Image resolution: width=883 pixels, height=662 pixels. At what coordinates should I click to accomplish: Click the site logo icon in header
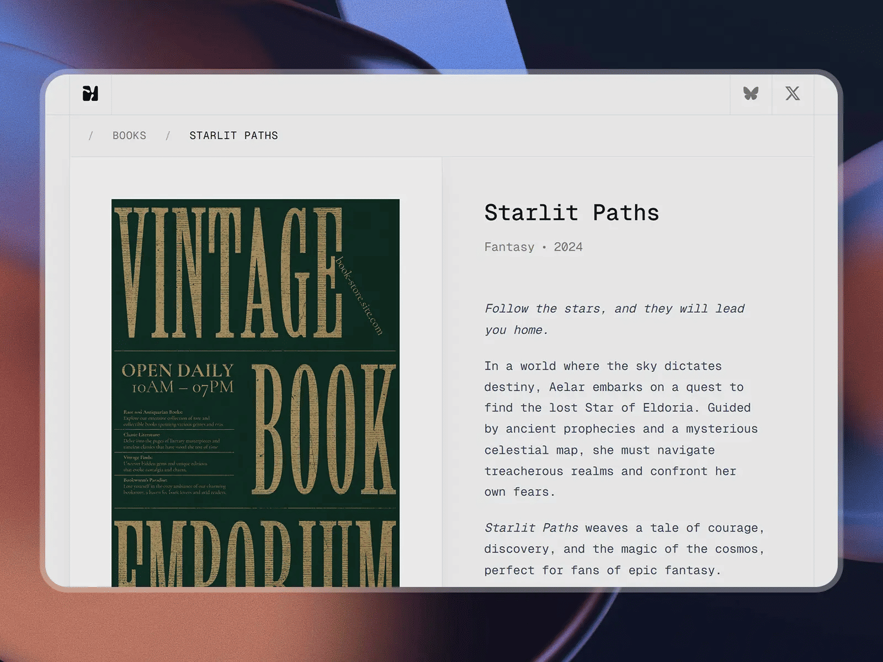point(91,93)
